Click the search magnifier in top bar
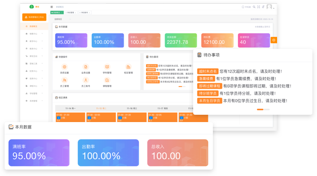 [254, 7]
